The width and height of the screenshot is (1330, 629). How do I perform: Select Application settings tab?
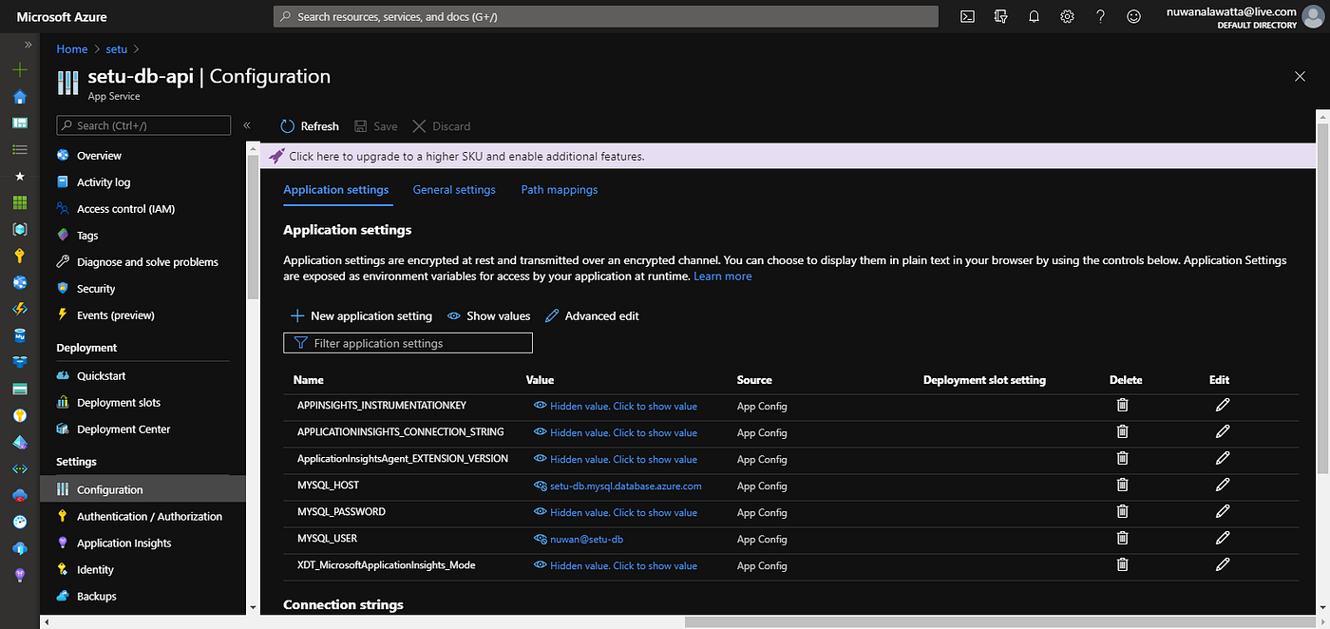[x=336, y=190]
